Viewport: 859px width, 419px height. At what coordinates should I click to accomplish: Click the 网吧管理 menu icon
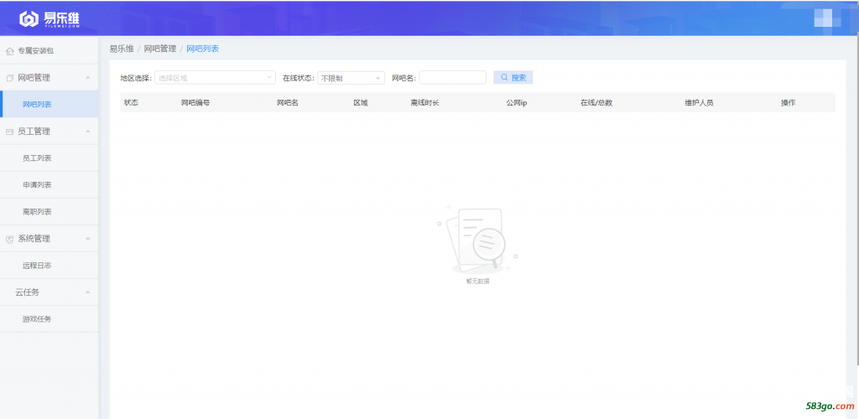coord(10,78)
